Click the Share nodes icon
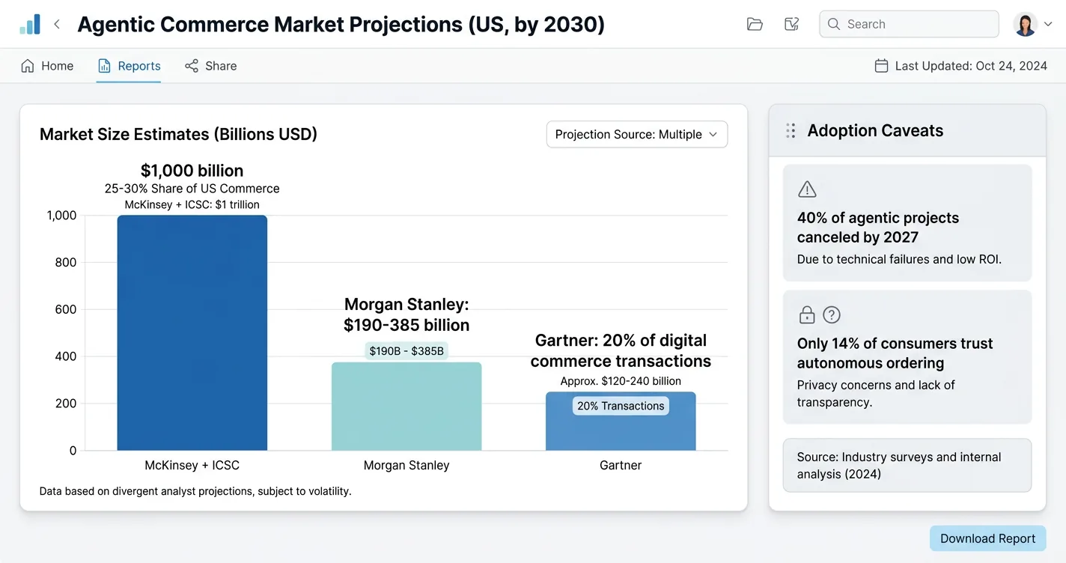Screen dimensions: 1066x563 coord(192,66)
